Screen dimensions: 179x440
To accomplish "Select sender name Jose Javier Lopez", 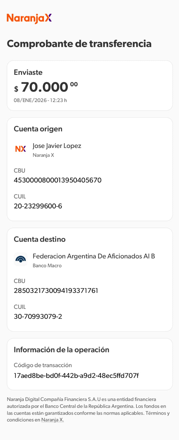I will 57,146.
